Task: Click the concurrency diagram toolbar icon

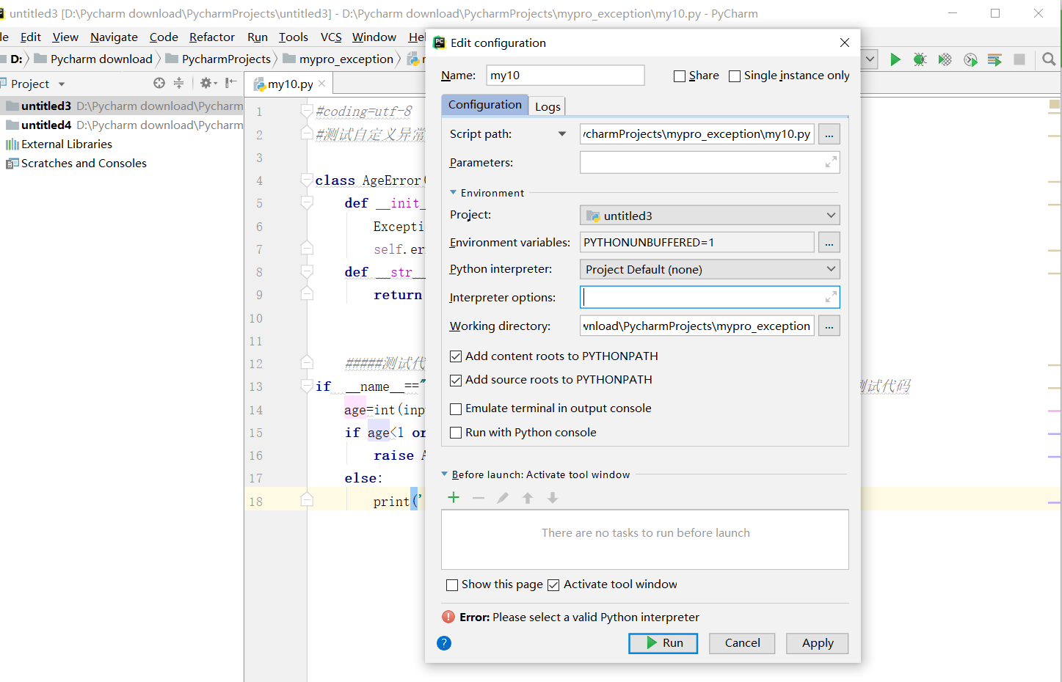Action: (x=994, y=59)
